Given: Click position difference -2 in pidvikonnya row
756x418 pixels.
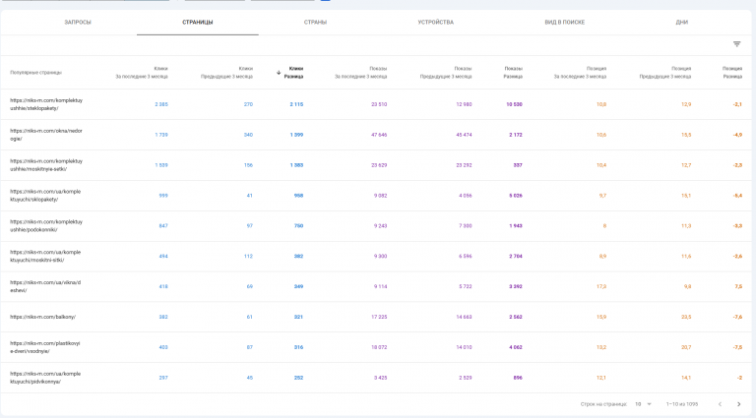Looking at the screenshot, I should point(739,378).
